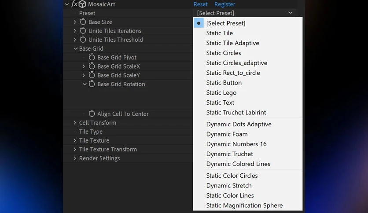Toggle the Base Size stopwatch
The width and height of the screenshot is (368, 213).
tap(83, 22)
